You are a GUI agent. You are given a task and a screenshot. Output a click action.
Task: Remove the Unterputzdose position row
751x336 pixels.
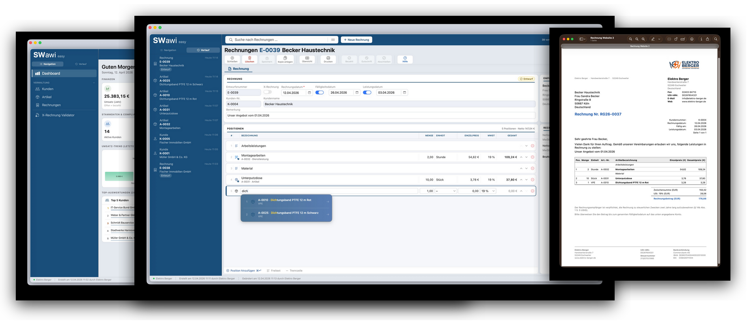pos(532,179)
